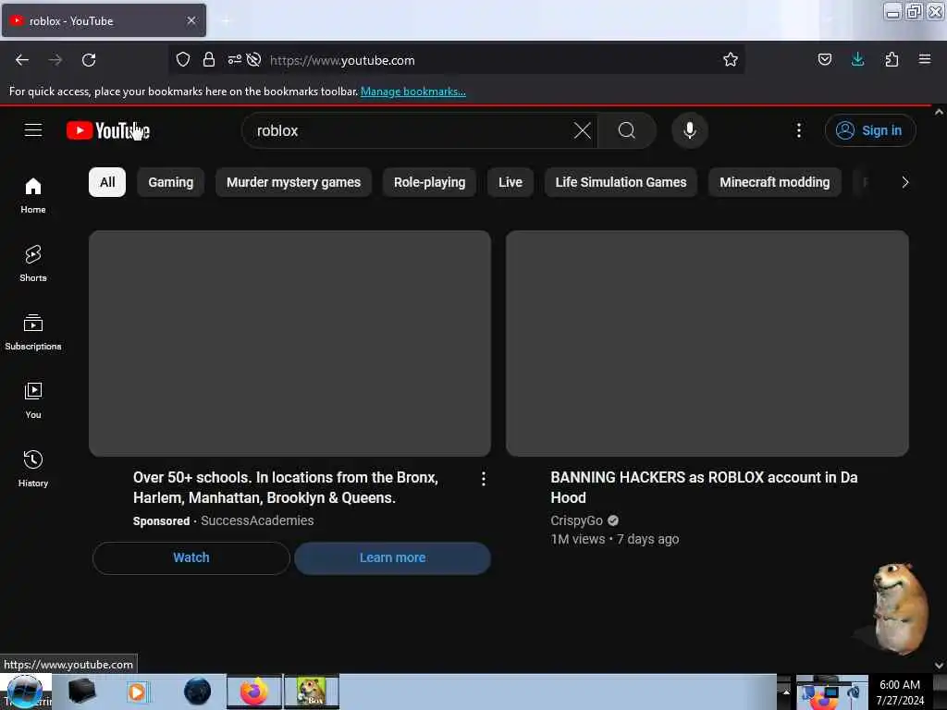
Task: Open the hamster Box taskbar app
Action: (x=312, y=692)
